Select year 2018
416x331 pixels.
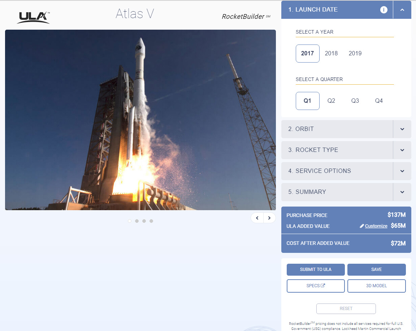pyautogui.click(x=331, y=53)
